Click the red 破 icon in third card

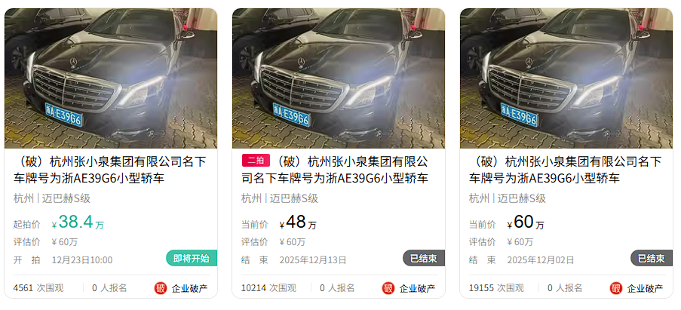(616, 288)
